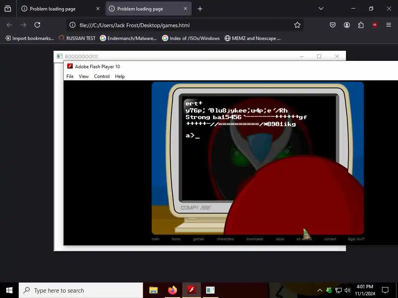Expand the list all tabs chevron
The height and width of the screenshot is (298, 398).
[321, 9]
